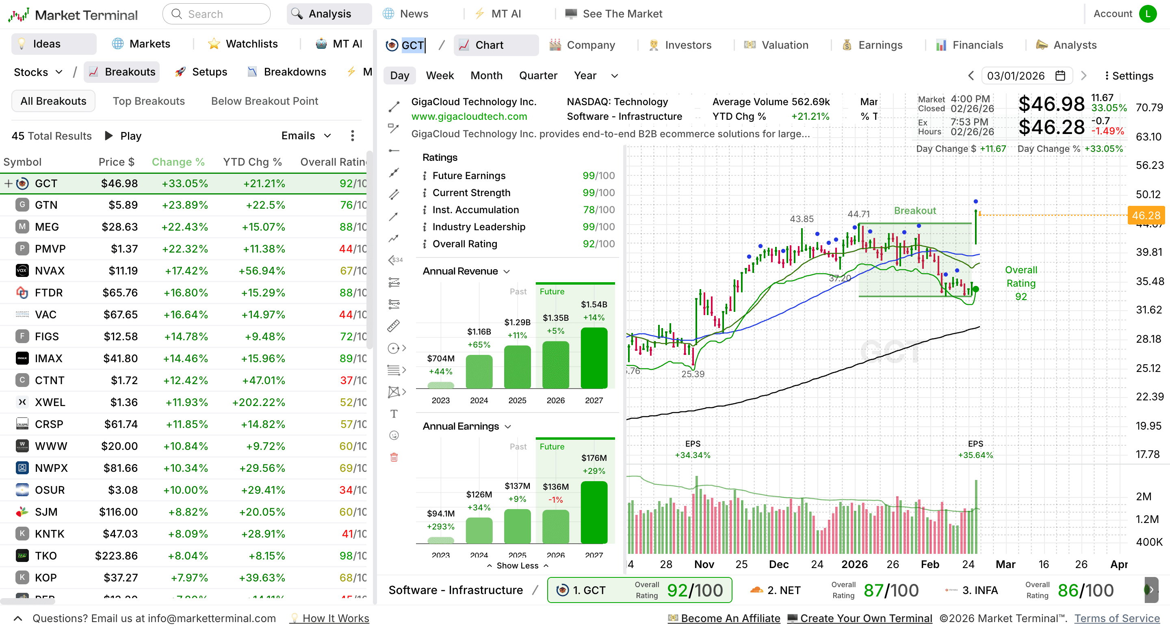Screen dimensions: 1170x631
Task: Expand the Annual Earnings dropdown
Action: (x=467, y=426)
